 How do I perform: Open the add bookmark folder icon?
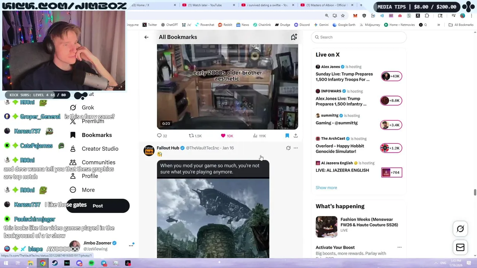[x=294, y=37]
